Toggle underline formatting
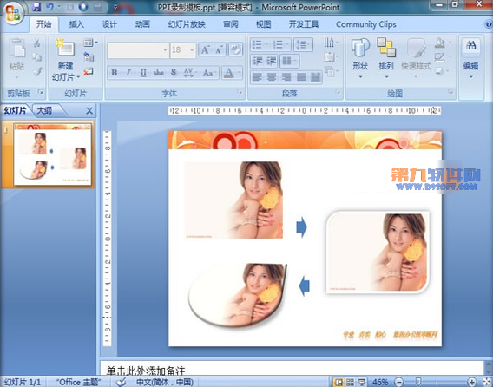The height and width of the screenshot is (387, 493). coord(143,73)
